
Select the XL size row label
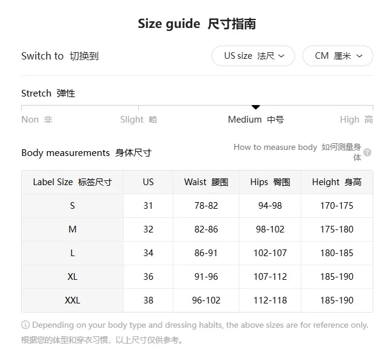(x=72, y=277)
